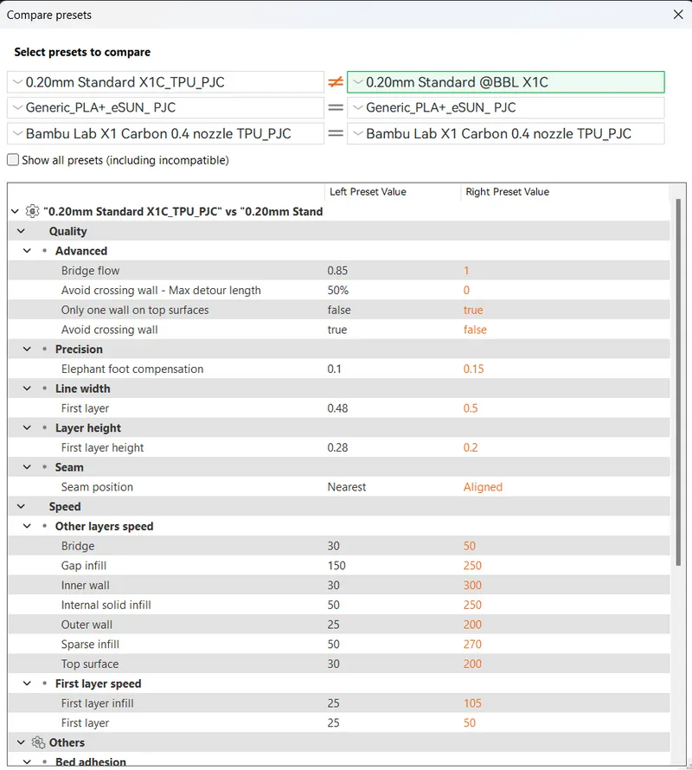The width and height of the screenshot is (692, 770).
Task: Enable Show all presets checkbox
Action: click(x=13, y=160)
